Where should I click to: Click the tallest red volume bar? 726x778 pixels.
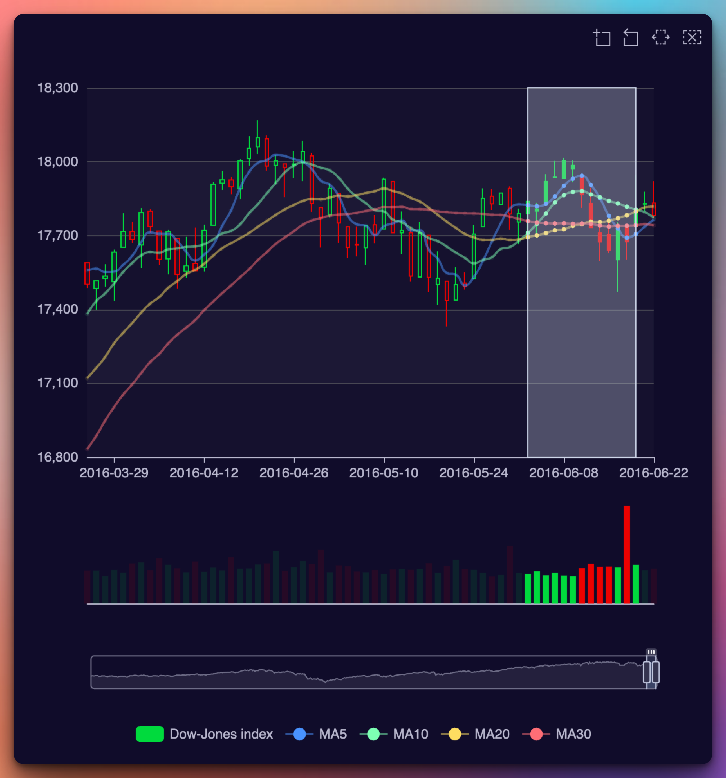click(x=627, y=555)
